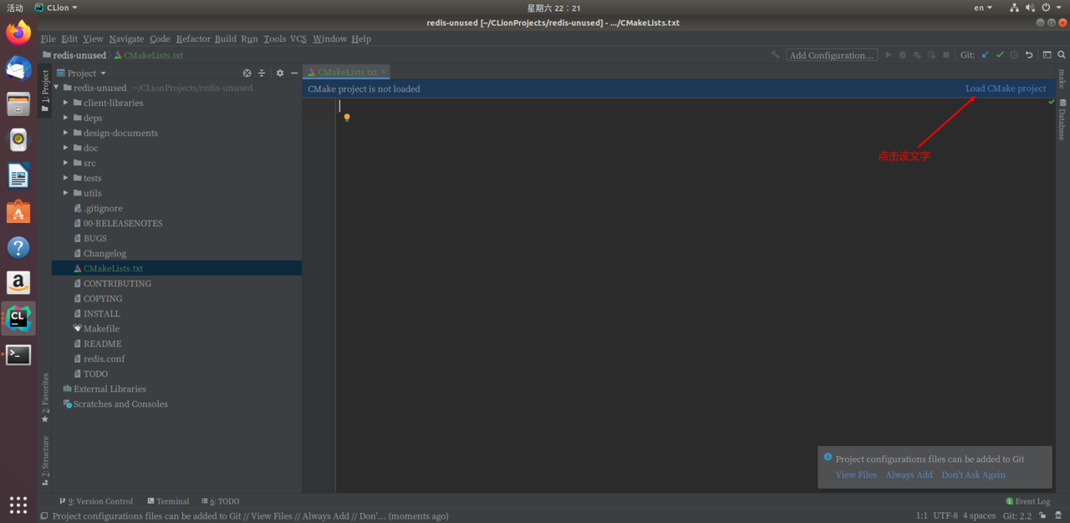Expand the src folder

(x=66, y=163)
